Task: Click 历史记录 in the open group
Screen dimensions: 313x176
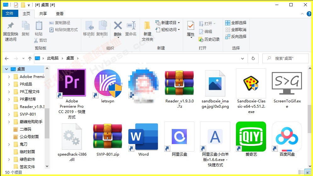Action: click(209, 39)
